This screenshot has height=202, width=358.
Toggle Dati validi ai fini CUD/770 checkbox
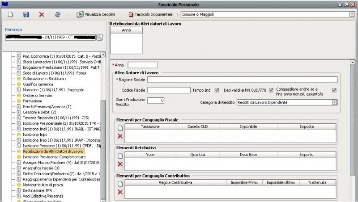pos(271,90)
